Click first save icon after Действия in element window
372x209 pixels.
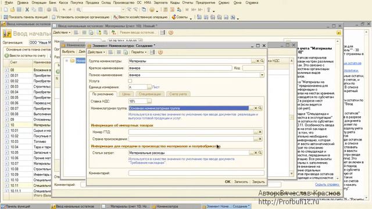110,52
